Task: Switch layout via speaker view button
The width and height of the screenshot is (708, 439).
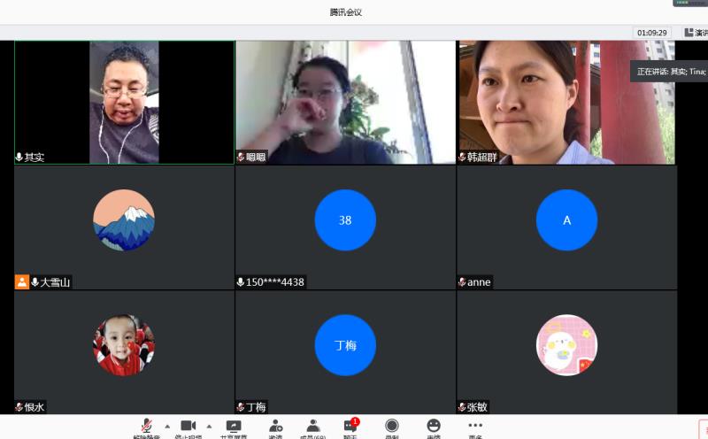Action: point(696,33)
